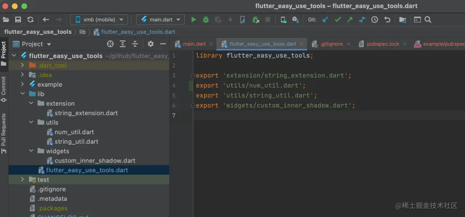Click the Reload from disk sync icon

tap(30, 19)
